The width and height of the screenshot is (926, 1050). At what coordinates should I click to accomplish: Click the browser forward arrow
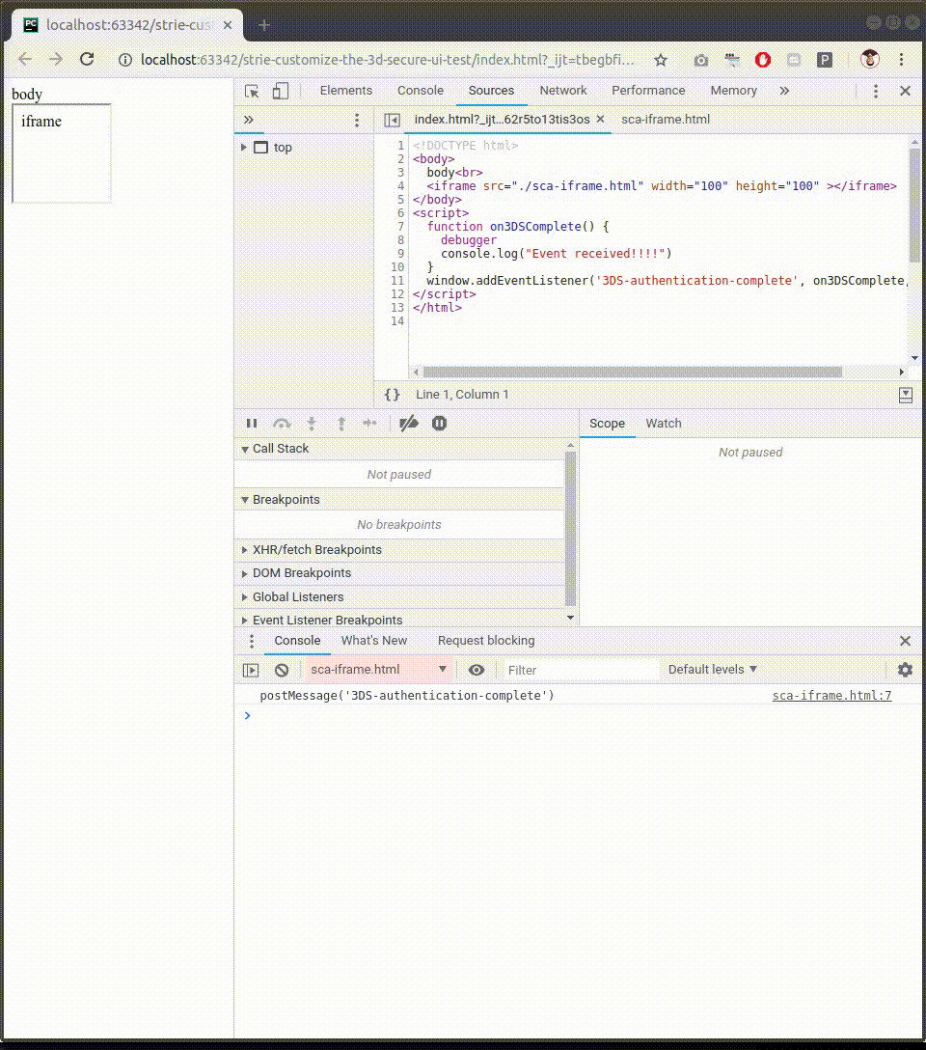pos(56,60)
